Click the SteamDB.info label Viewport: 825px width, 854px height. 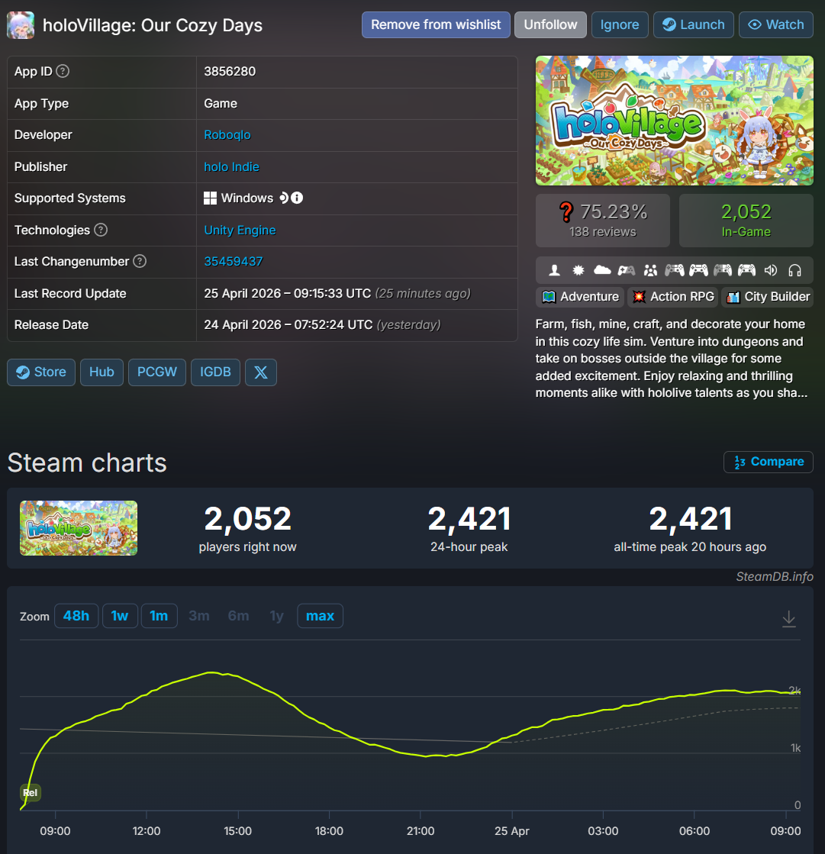click(x=775, y=577)
